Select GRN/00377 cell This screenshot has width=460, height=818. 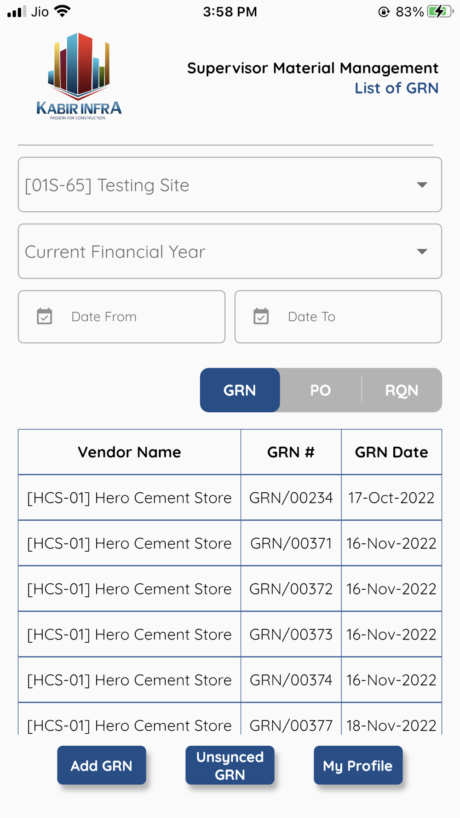291,720
